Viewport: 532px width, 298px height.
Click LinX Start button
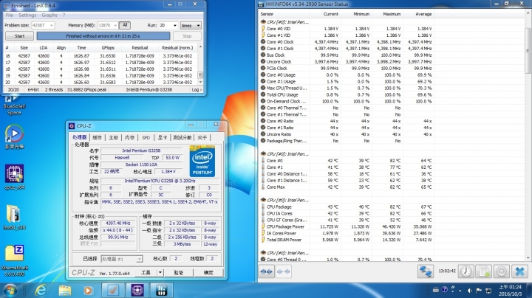coord(19,36)
